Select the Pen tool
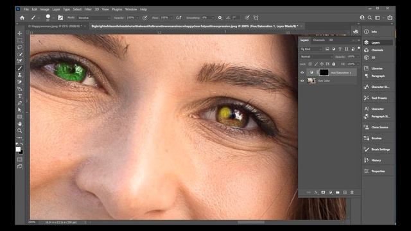This screenshot has width=411, height=231. point(20,103)
